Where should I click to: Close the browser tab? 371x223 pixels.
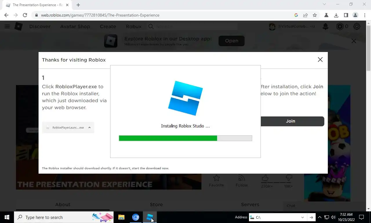coord(67,5)
